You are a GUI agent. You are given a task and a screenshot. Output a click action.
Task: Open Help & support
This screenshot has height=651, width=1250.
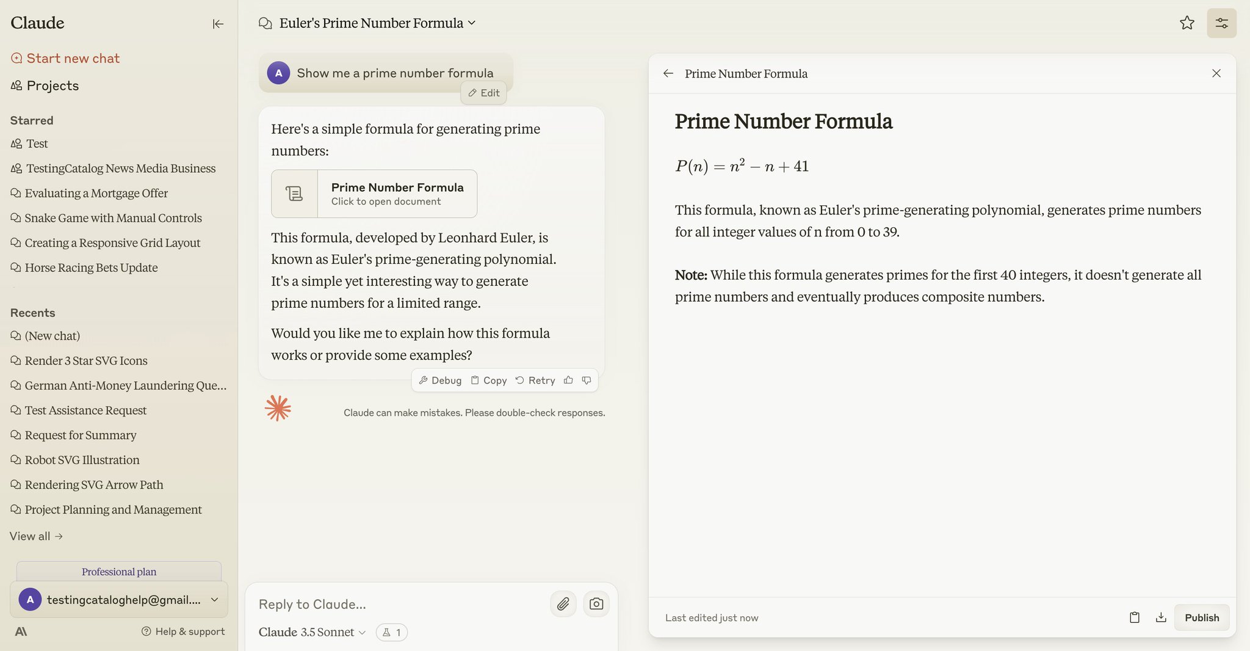183,631
